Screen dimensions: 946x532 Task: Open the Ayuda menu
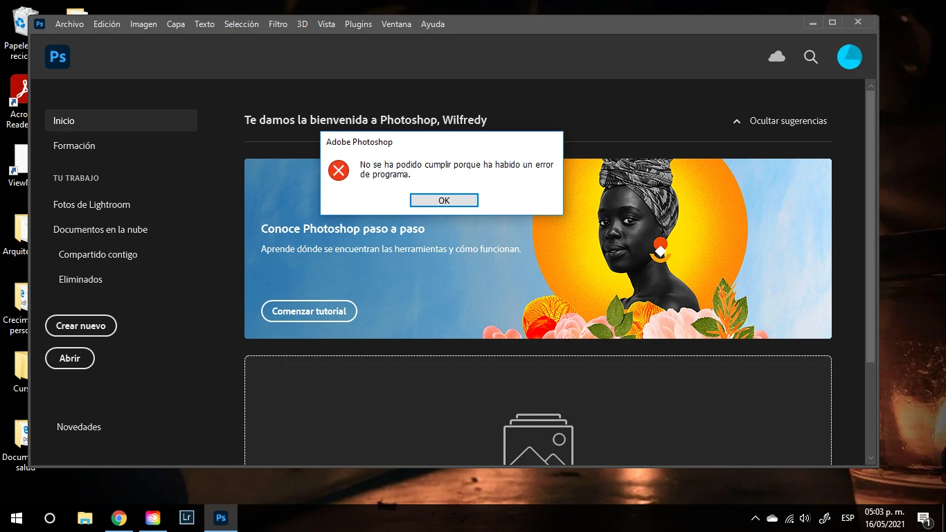[x=433, y=24]
